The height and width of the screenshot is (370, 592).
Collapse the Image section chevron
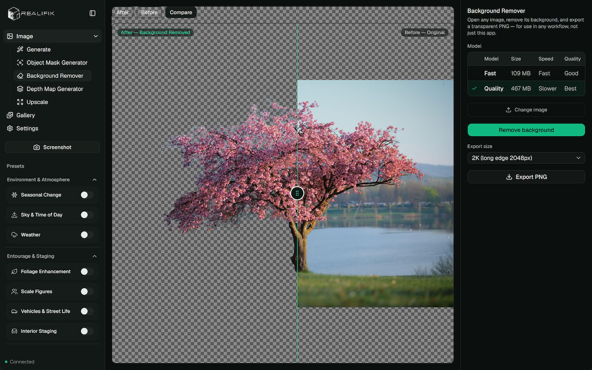click(96, 36)
